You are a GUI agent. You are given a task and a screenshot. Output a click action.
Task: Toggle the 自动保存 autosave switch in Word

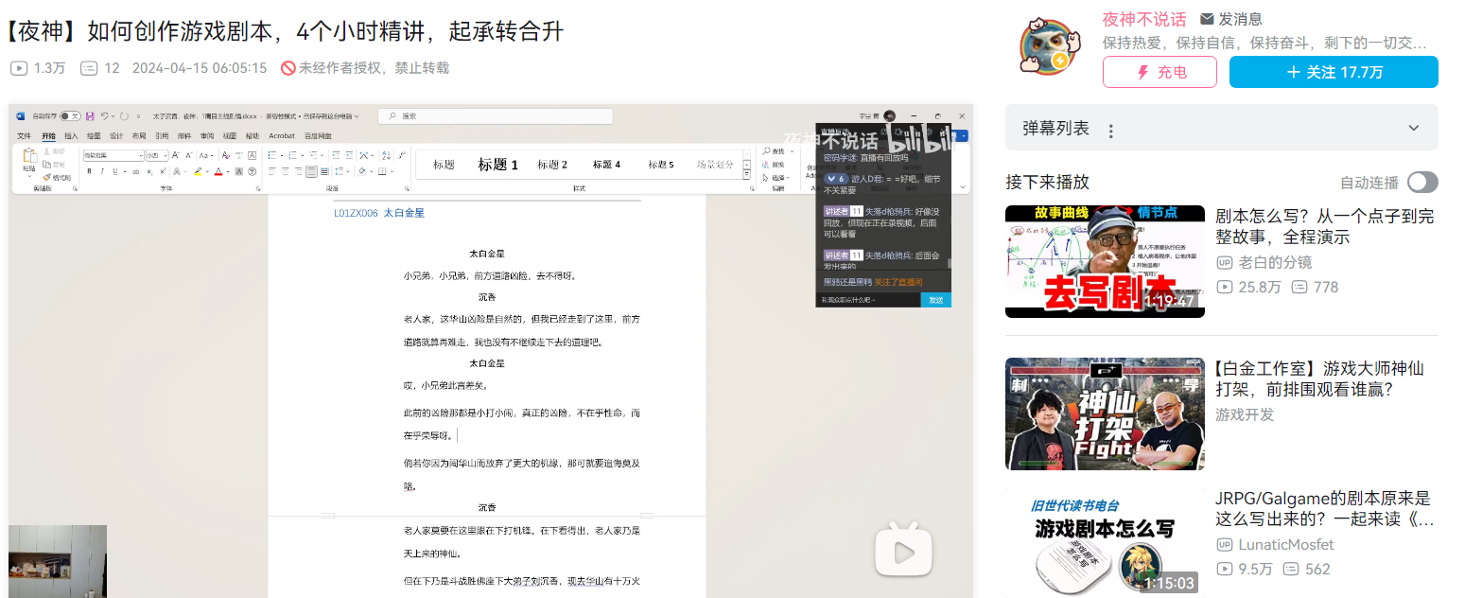69,116
